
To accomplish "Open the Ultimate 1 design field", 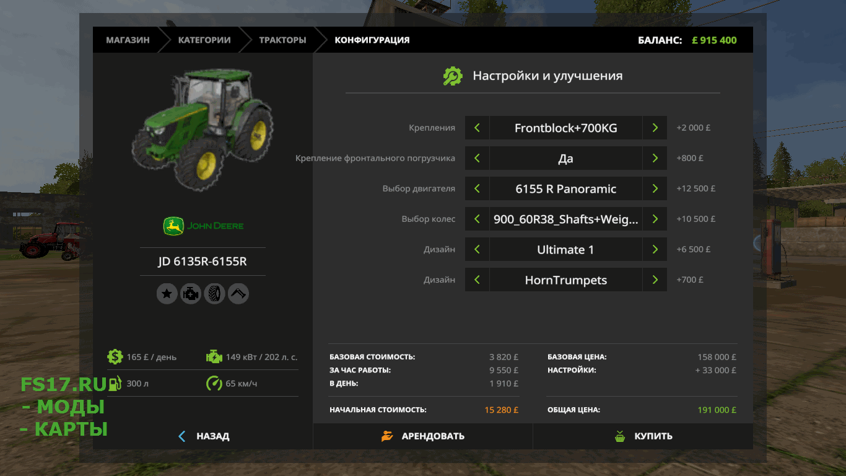I will (x=566, y=249).
